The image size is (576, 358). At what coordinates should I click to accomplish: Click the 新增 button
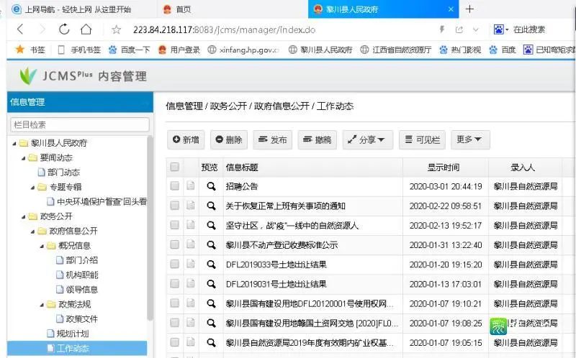point(186,139)
